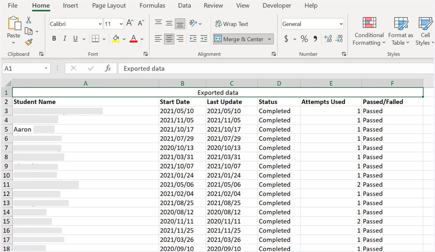Decrease decimal places
435x252 pixels.
(339, 39)
